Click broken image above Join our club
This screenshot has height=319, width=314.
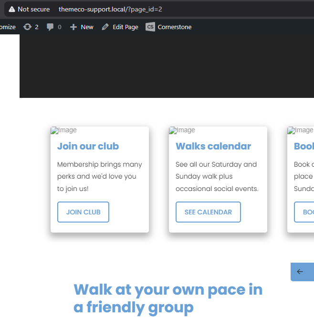point(63,130)
